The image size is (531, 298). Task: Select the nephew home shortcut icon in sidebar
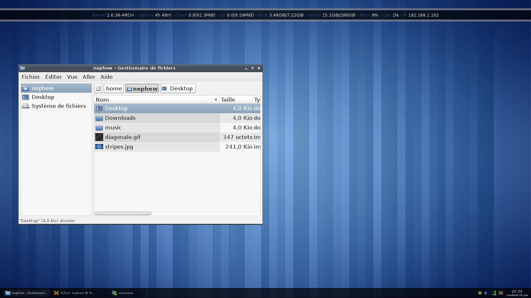click(26, 88)
